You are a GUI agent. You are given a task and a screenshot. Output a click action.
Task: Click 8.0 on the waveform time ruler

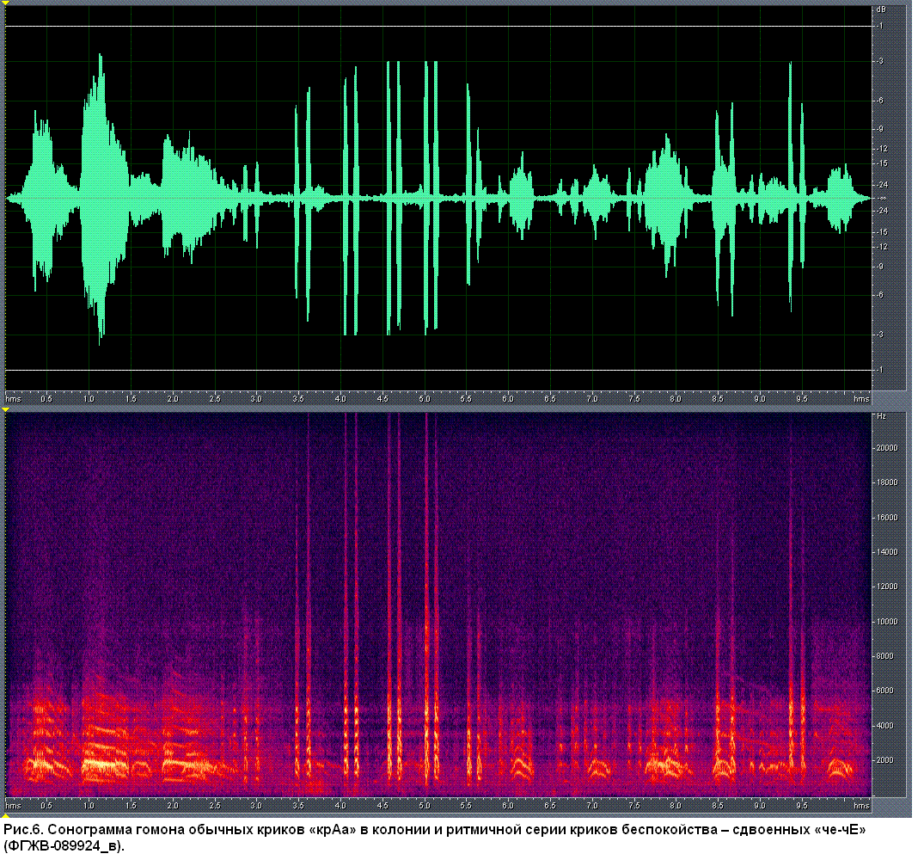pos(676,399)
